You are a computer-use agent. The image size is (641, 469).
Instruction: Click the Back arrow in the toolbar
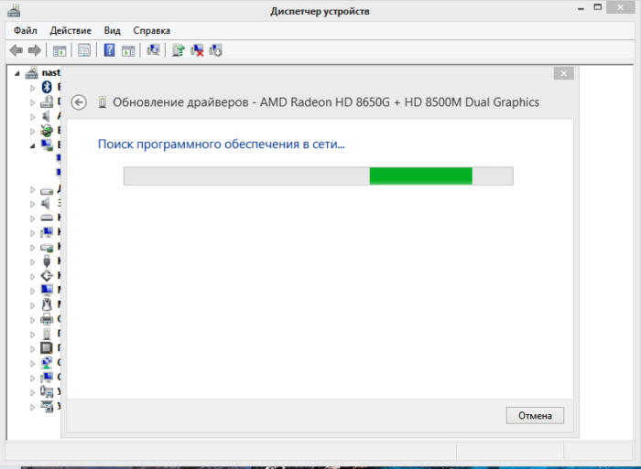point(16,50)
